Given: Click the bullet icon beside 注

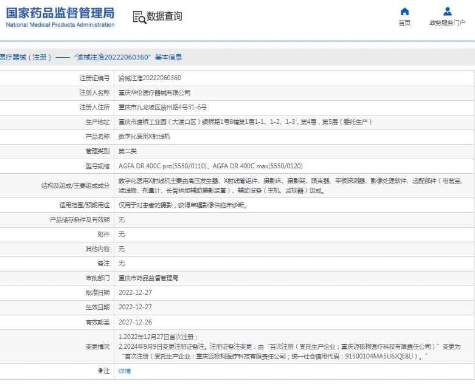Looking at the screenshot, I should coord(100,371).
